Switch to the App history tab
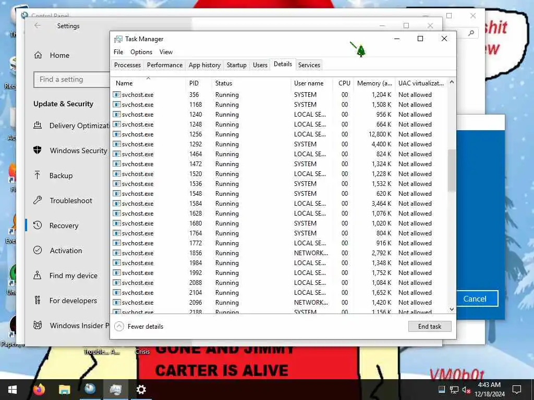534x400 pixels. [x=204, y=65]
